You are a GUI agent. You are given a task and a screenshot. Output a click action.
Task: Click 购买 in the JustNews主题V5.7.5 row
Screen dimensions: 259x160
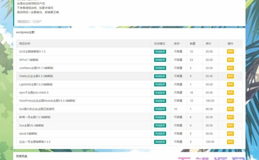(x=230, y=68)
